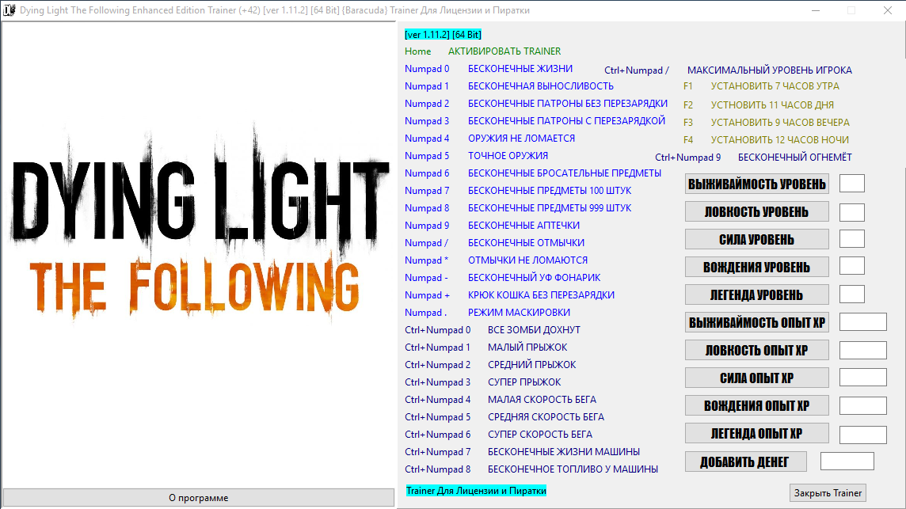Click Trainer Для Лицензии и Пиратки highlighted label
The height and width of the screenshot is (509, 906).
pyautogui.click(x=476, y=491)
